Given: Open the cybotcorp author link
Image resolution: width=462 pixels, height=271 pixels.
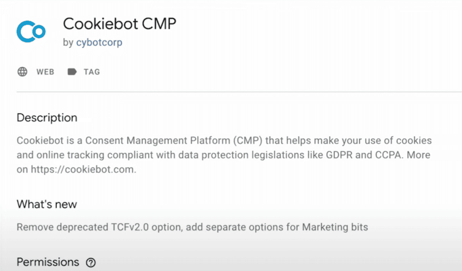Looking at the screenshot, I should click(x=99, y=43).
